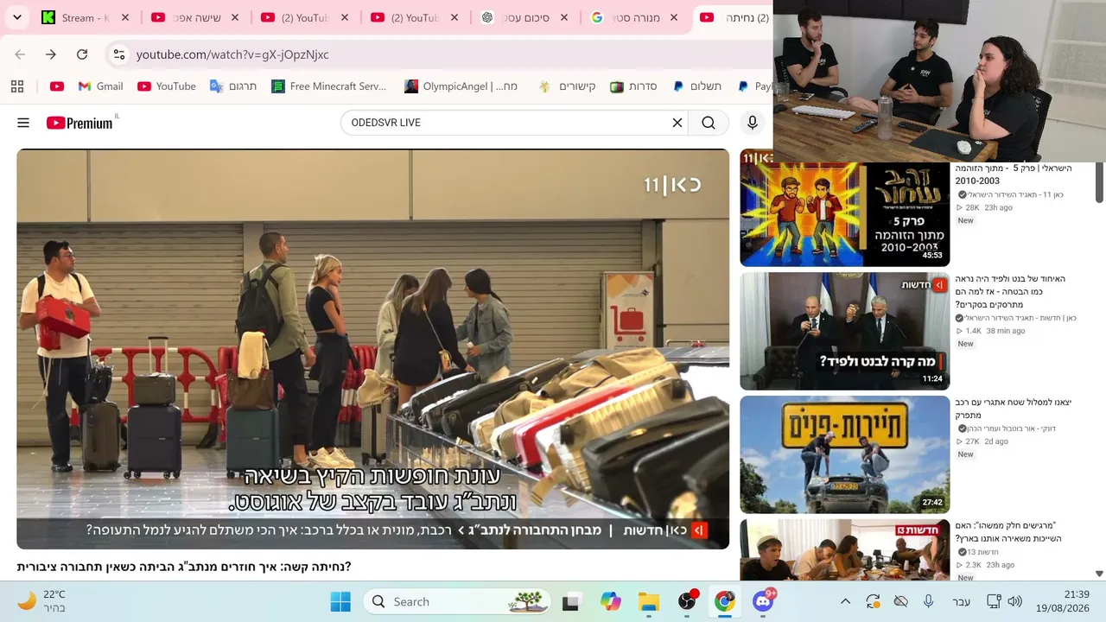Open the crossed-out cloud tray icon

click(x=900, y=601)
